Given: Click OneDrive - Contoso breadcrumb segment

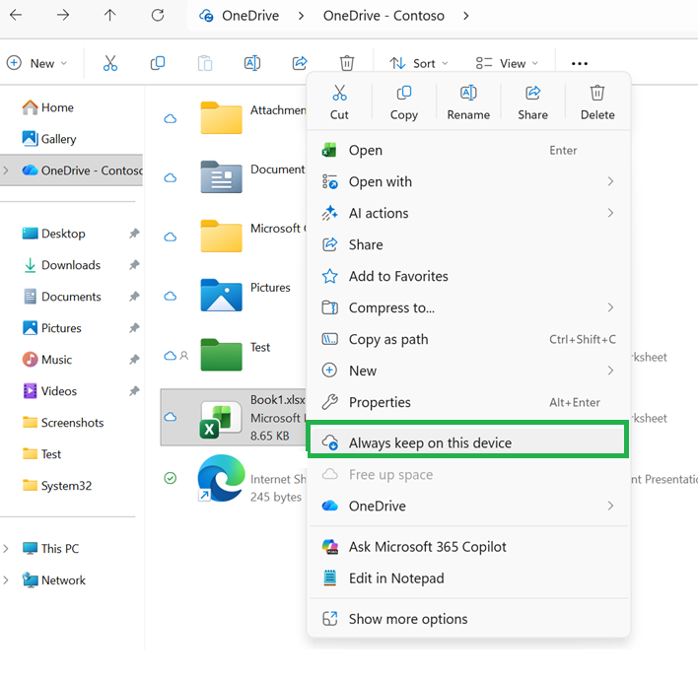Looking at the screenshot, I should pos(384,16).
